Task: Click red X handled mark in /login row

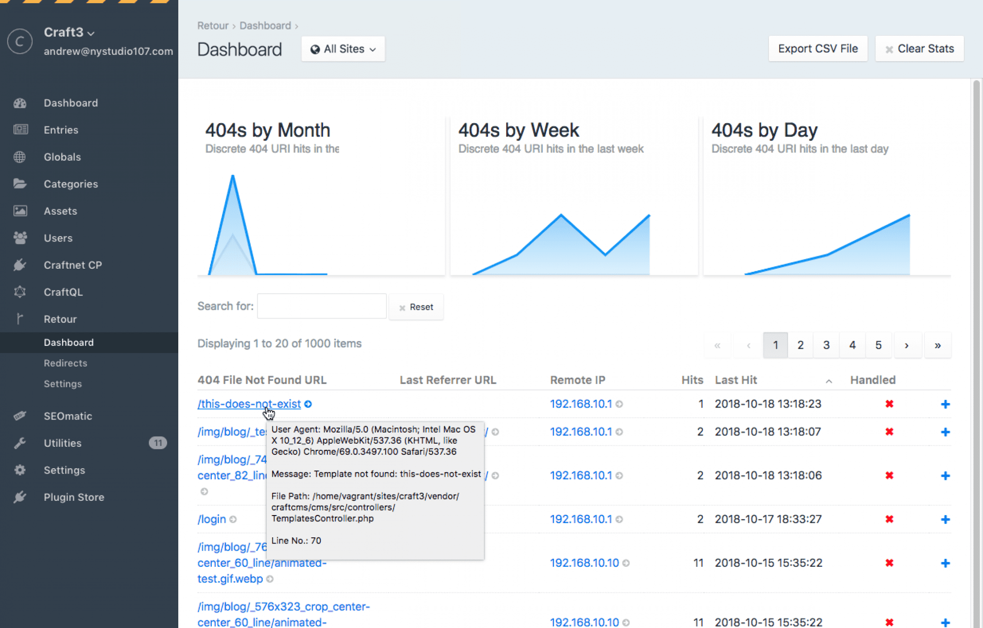Action: 889,519
